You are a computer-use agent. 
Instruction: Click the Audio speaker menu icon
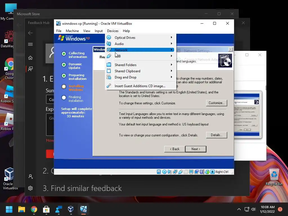(109, 44)
